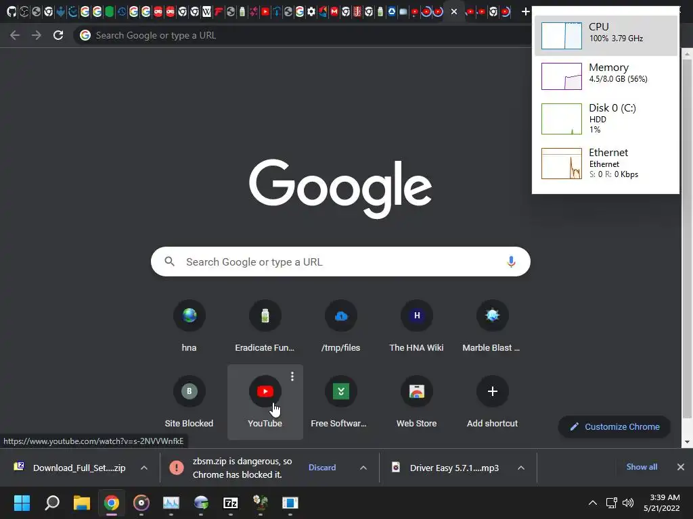The image size is (693, 519).
Task: Open the 7-Zip taskbar icon
Action: [231, 503]
